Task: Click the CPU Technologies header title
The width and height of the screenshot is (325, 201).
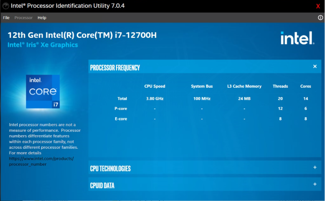Action: click(x=110, y=168)
